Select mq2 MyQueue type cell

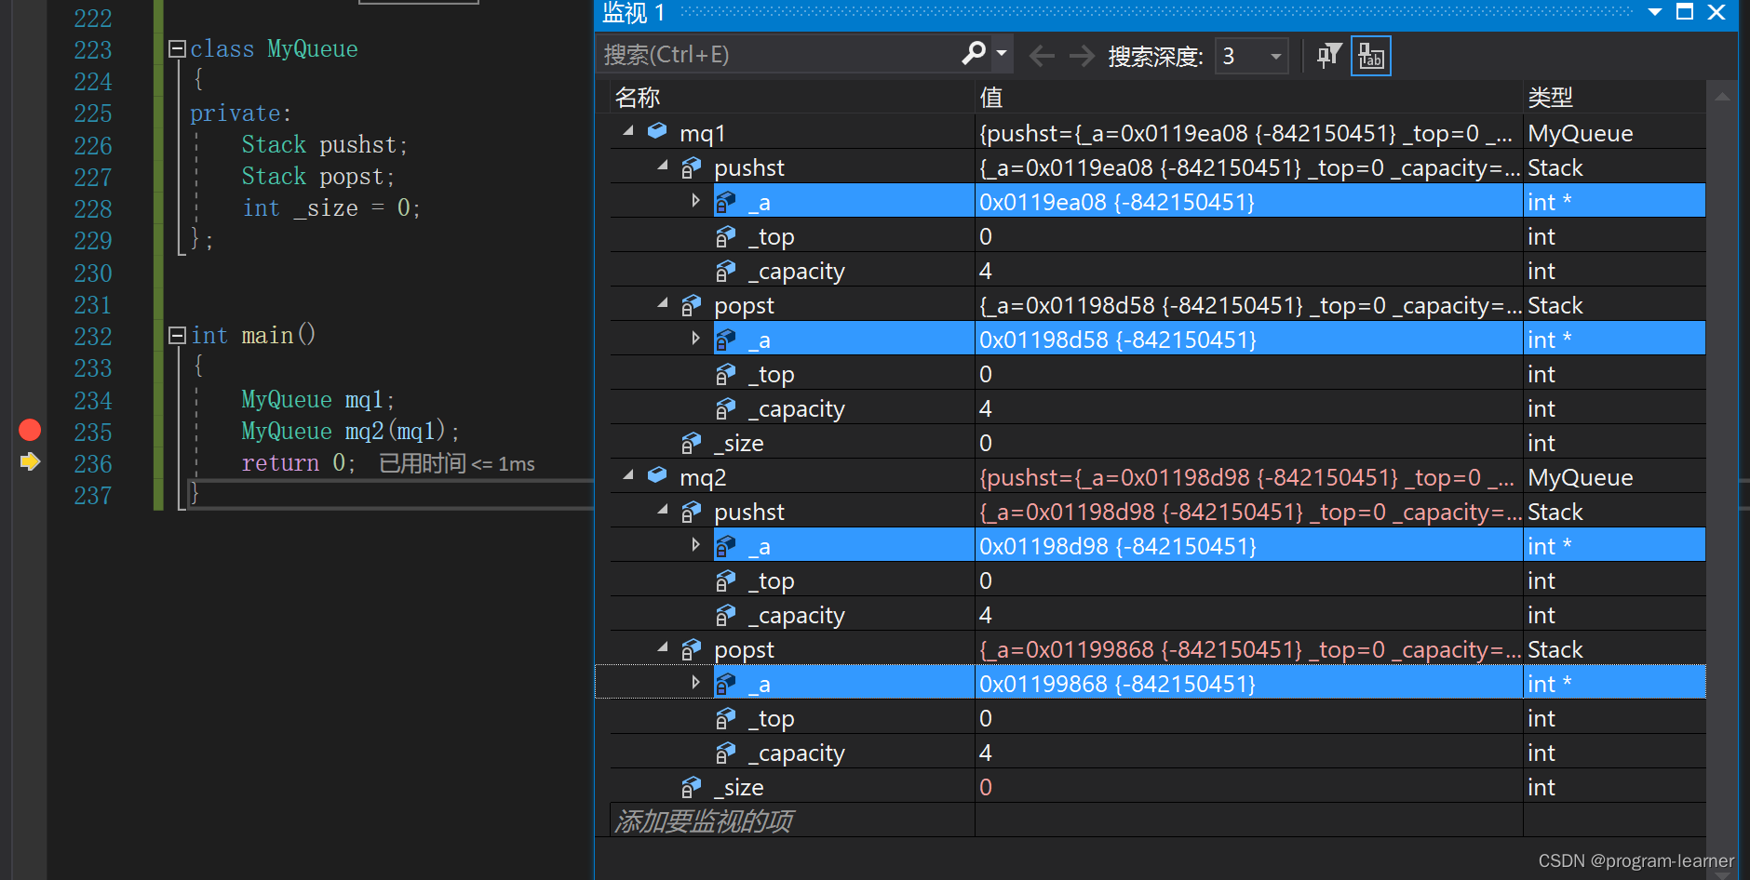pyautogui.click(x=1614, y=477)
